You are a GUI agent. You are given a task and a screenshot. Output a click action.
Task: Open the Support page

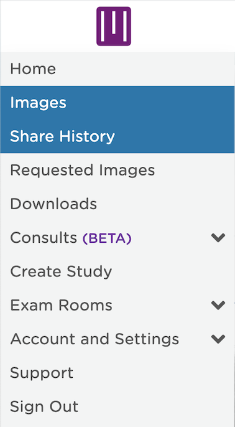(x=42, y=373)
